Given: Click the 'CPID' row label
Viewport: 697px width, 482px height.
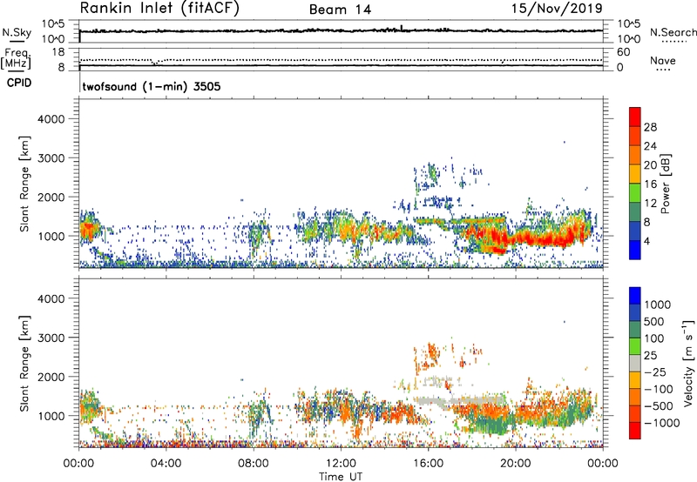Looking at the screenshot, I should click(19, 83).
